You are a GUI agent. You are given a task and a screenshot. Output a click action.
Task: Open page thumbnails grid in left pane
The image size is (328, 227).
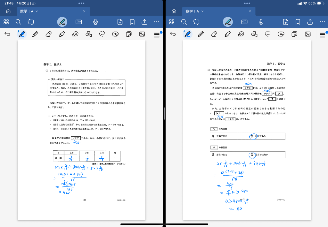[6, 22]
